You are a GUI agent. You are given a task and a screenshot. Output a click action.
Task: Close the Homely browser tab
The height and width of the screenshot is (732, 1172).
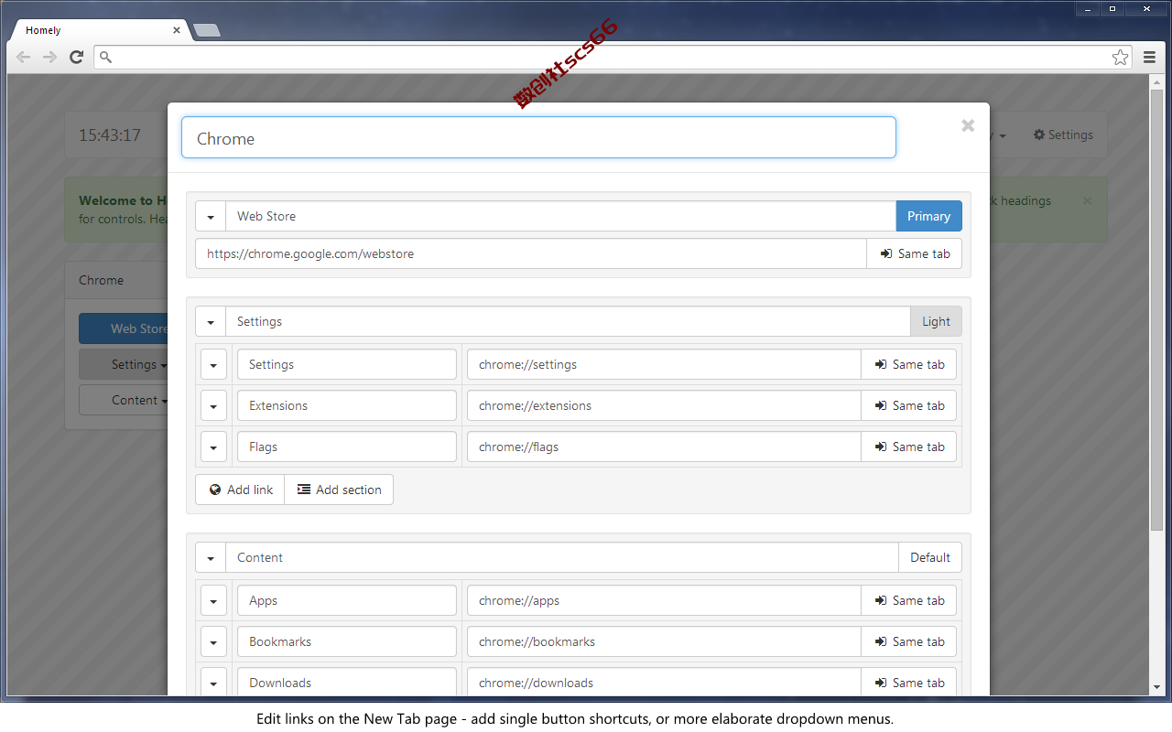click(177, 30)
